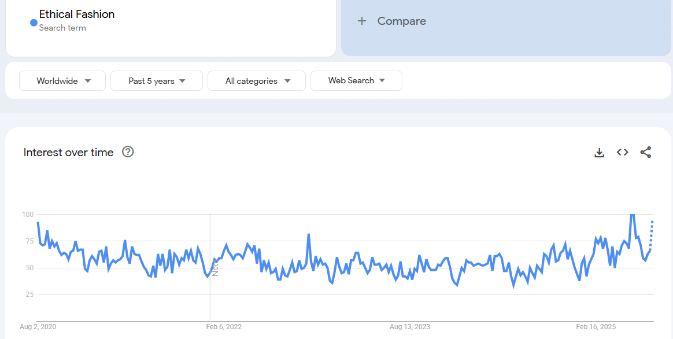Click the blue dot beside Ethical Fashion
The height and width of the screenshot is (339, 673).
(x=34, y=23)
